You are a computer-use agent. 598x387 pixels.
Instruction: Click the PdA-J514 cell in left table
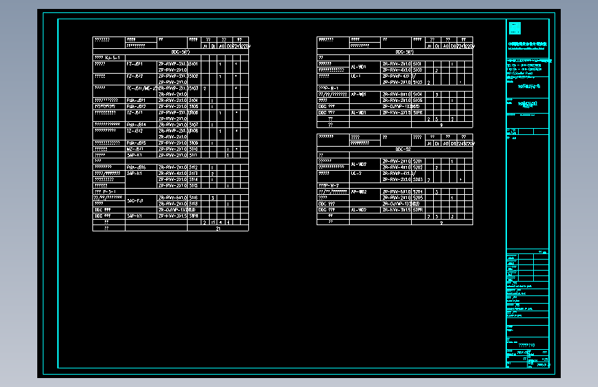[x=141, y=125]
